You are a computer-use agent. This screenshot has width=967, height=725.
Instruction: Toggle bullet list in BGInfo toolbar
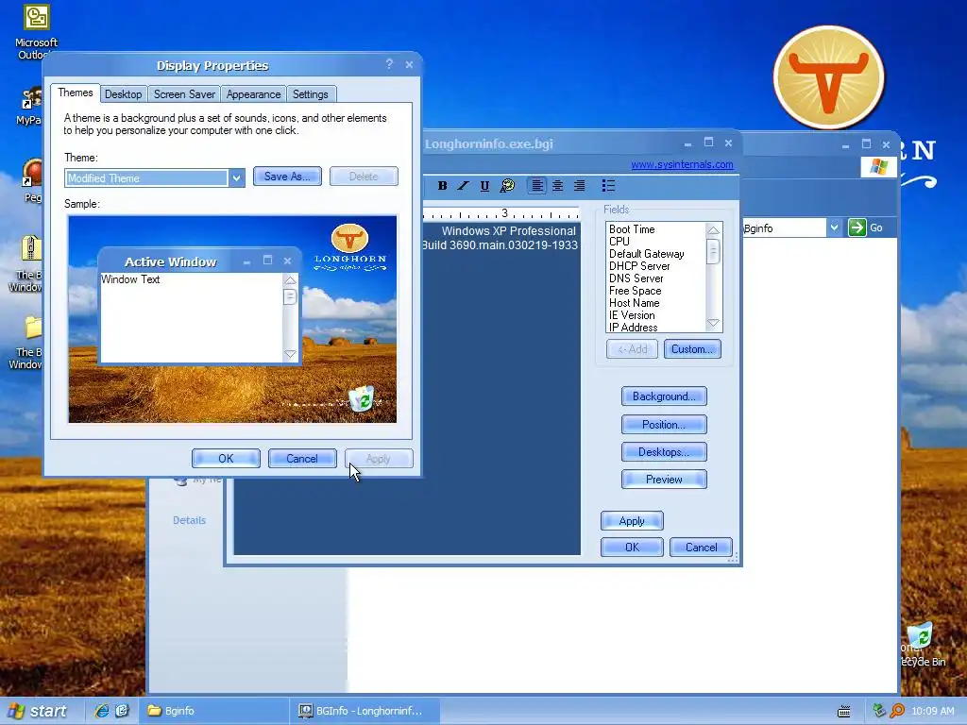(x=608, y=186)
